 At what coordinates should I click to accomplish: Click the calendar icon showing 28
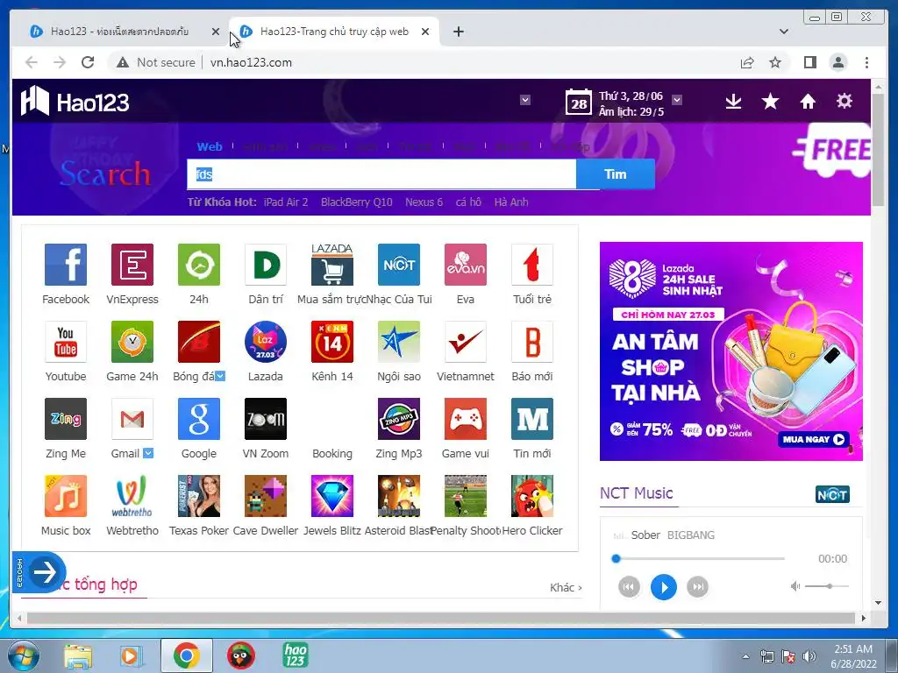click(579, 103)
